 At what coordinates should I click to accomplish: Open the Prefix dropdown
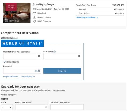(7, 107)
